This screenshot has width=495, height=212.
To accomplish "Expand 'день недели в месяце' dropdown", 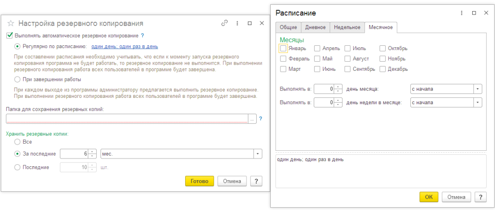I will [478, 102].
